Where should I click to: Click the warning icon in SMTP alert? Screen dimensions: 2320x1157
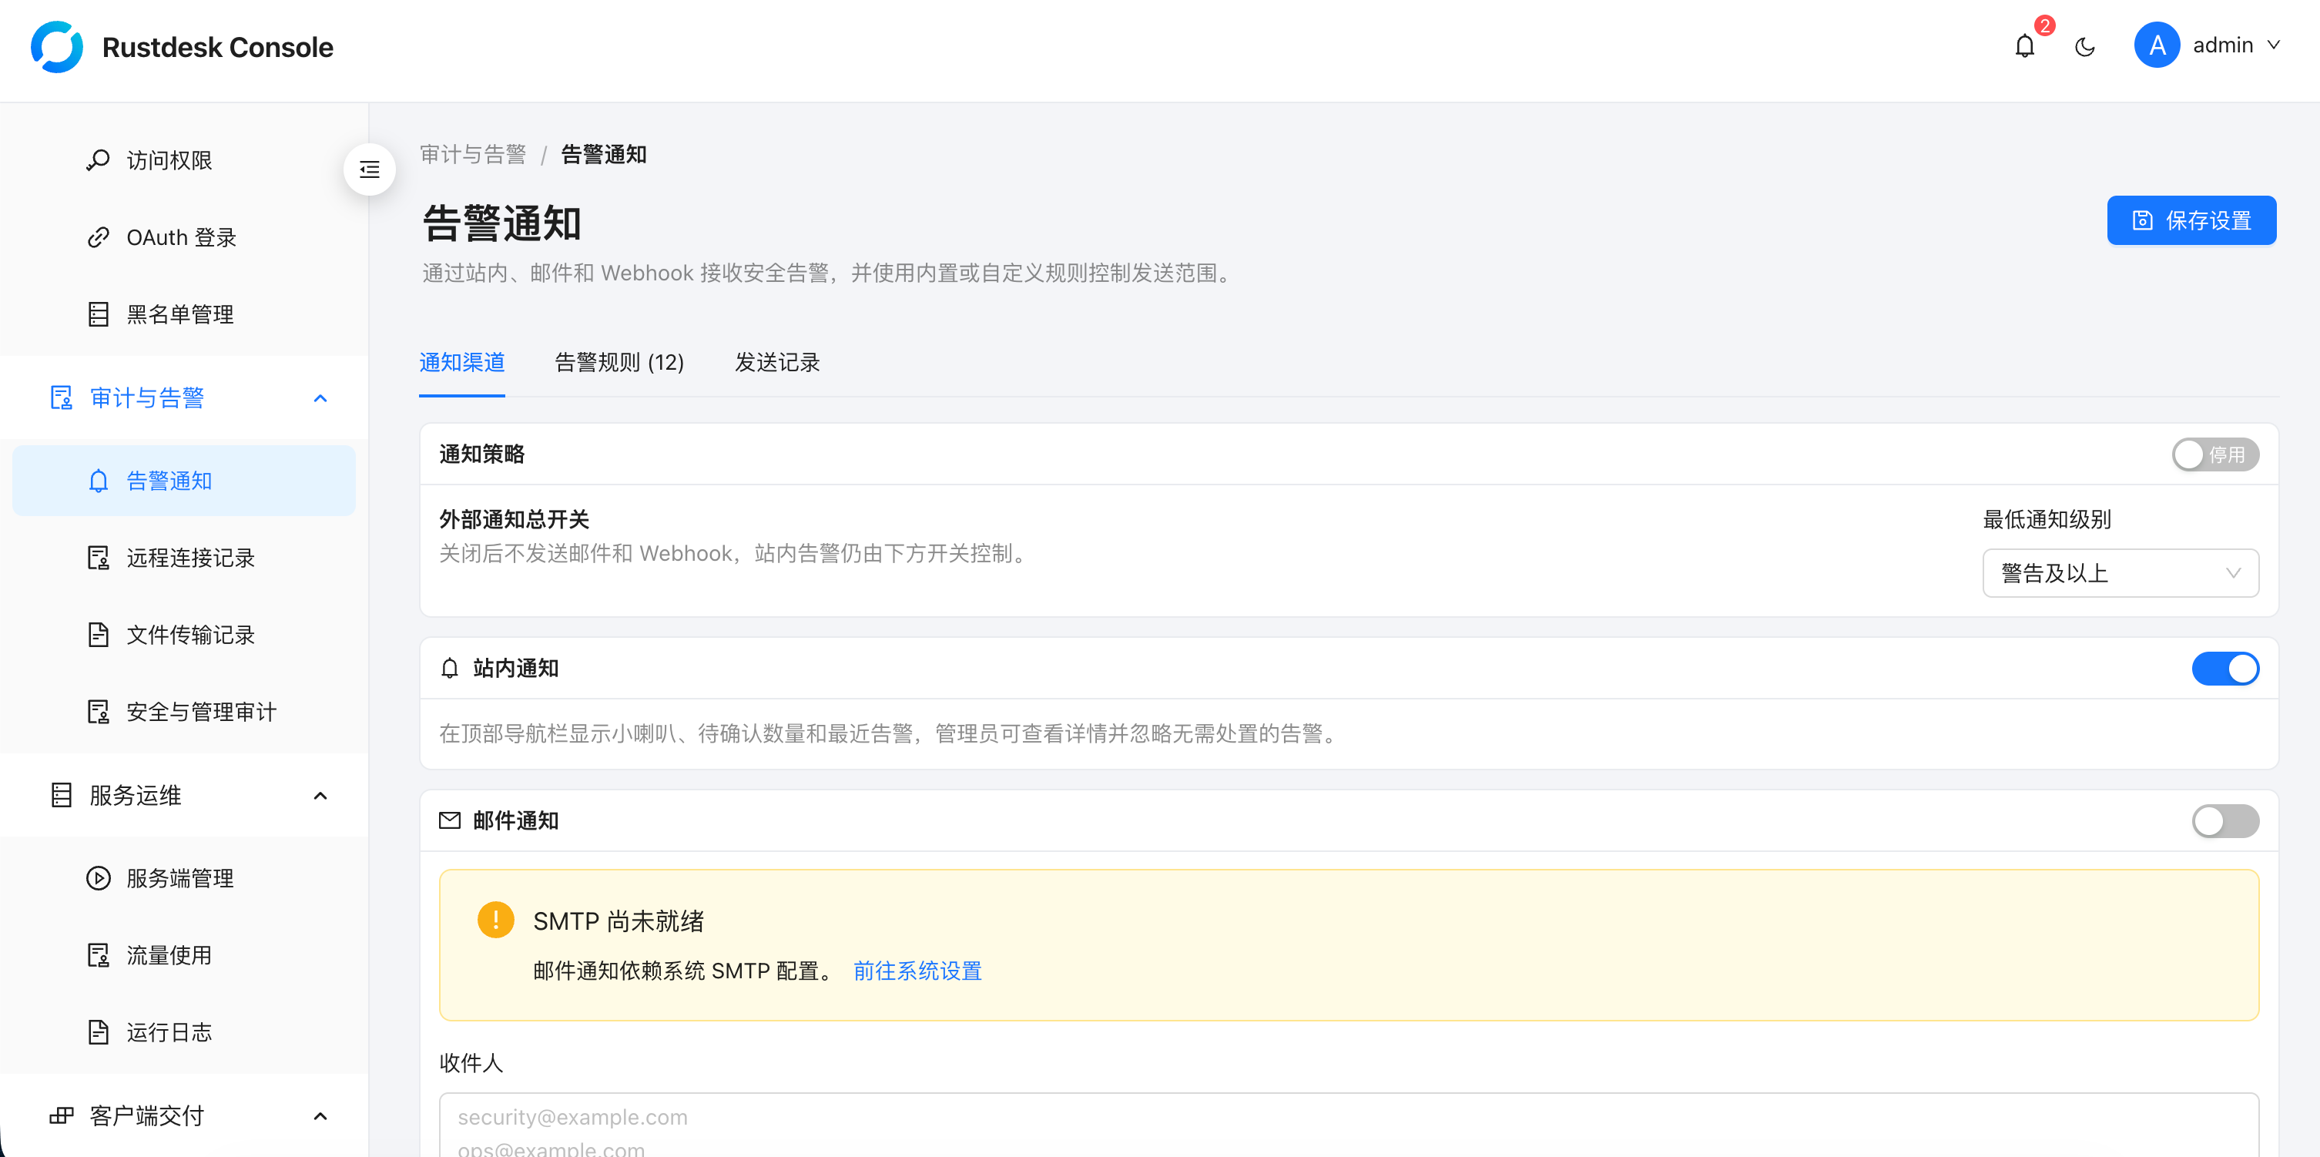click(495, 921)
